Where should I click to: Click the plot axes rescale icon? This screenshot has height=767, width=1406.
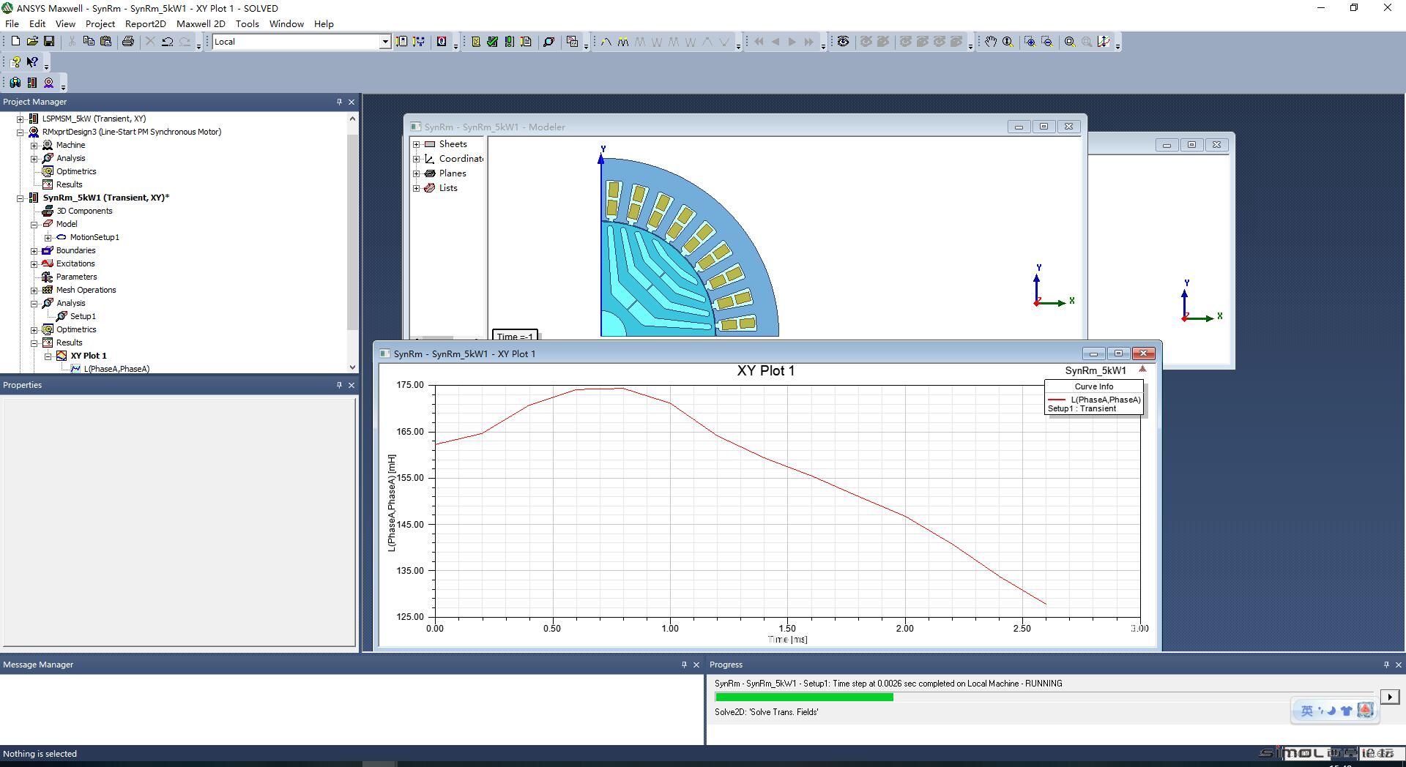[x=1104, y=42]
